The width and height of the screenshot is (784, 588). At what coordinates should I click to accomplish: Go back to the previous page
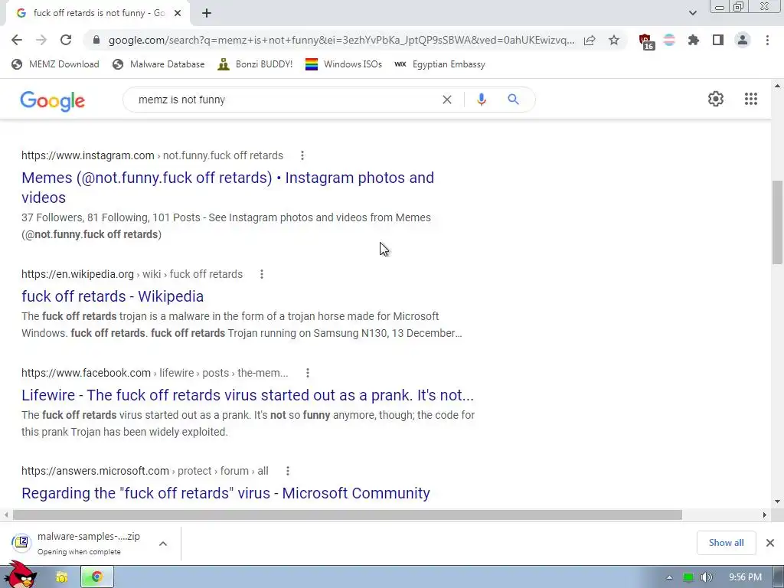point(17,40)
